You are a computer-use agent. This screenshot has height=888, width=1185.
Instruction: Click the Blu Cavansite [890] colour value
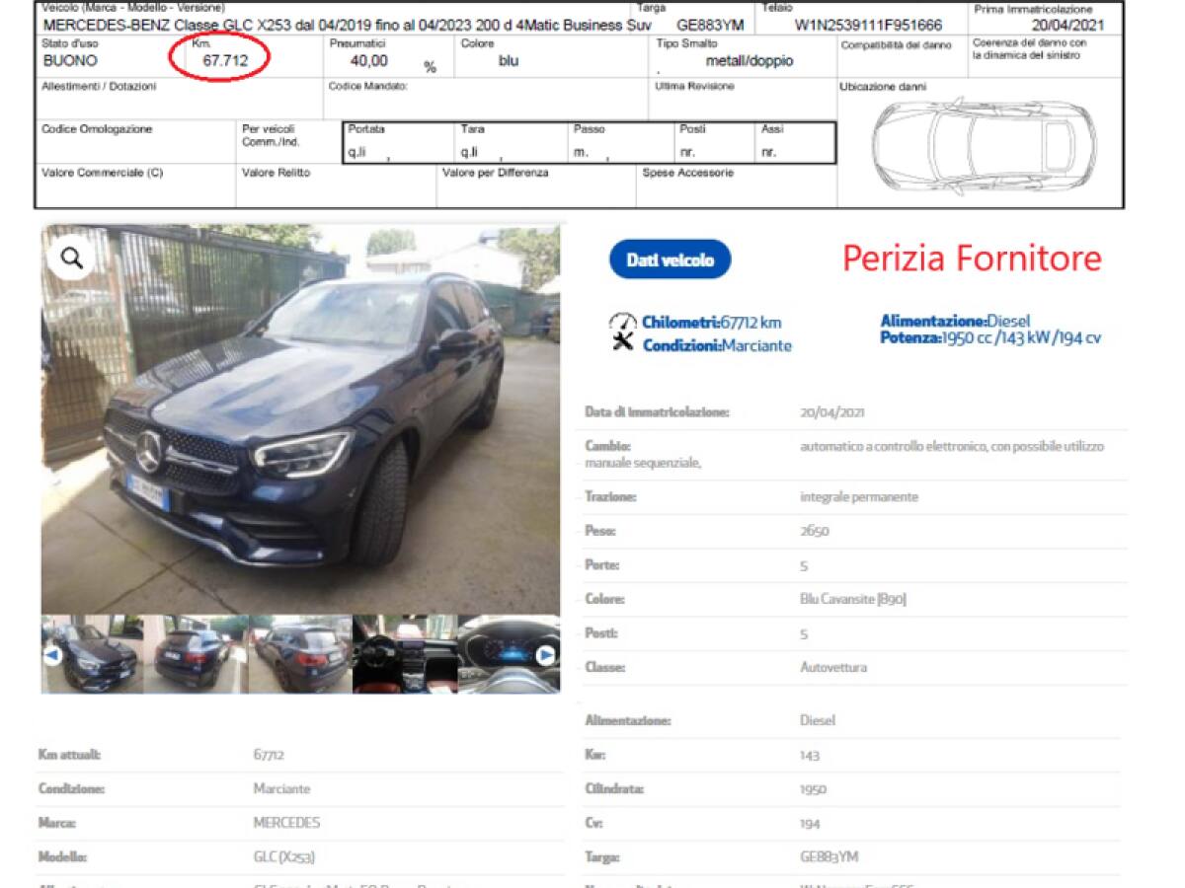[852, 599]
